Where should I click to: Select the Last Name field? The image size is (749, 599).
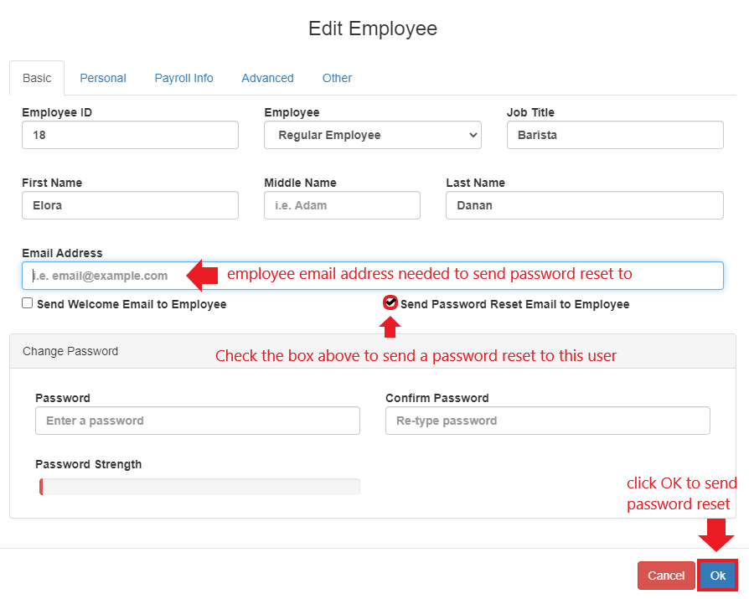(584, 205)
